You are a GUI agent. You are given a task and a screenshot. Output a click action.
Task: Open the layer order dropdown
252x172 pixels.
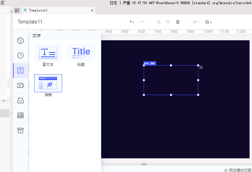tap(208, 22)
